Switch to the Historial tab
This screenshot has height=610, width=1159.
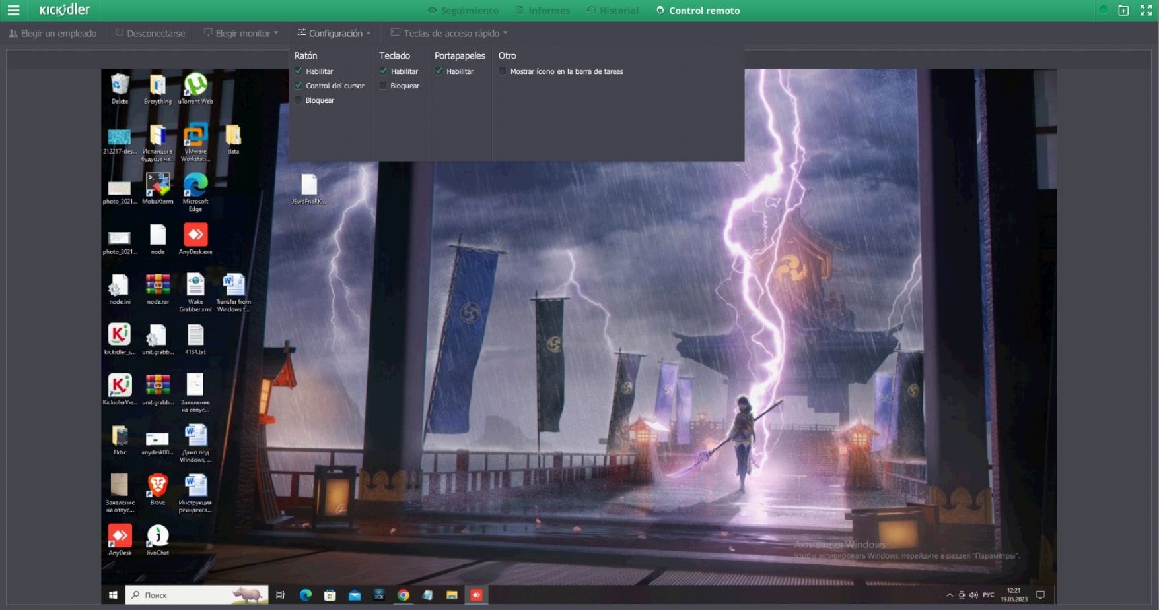click(x=613, y=10)
